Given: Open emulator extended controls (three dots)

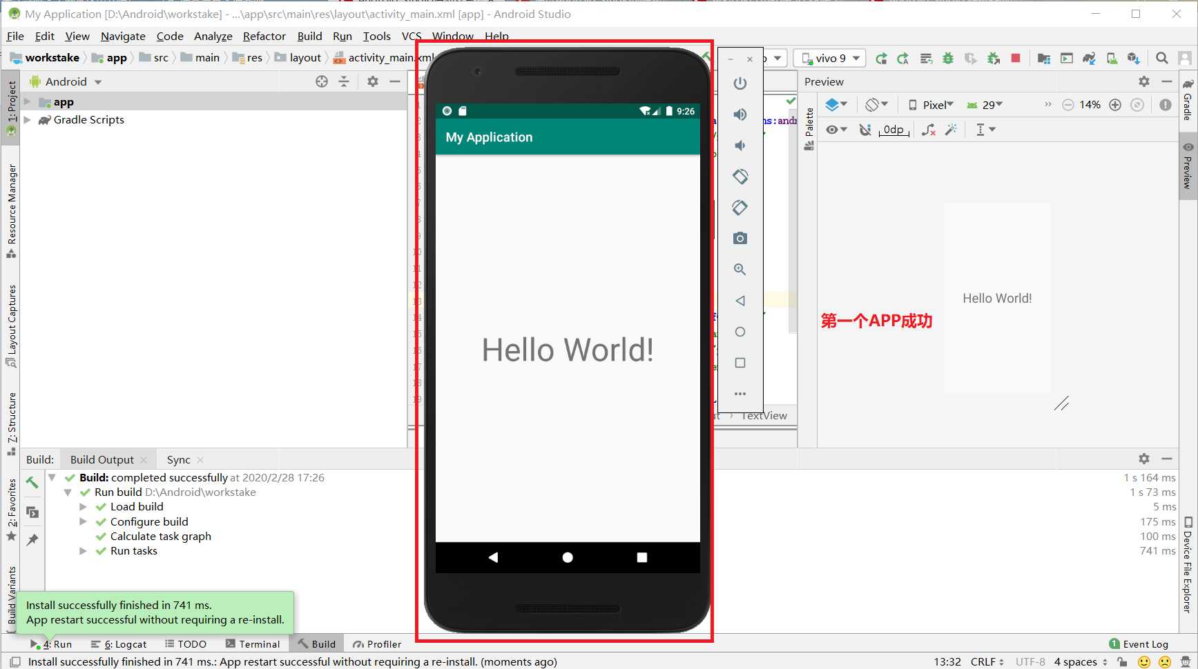Looking at the screenshot, I should pyautogui.click(x=740, y=394).
